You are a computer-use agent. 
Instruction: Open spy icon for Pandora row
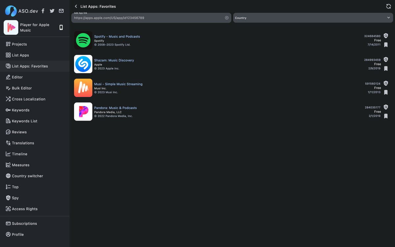(386, 107)
